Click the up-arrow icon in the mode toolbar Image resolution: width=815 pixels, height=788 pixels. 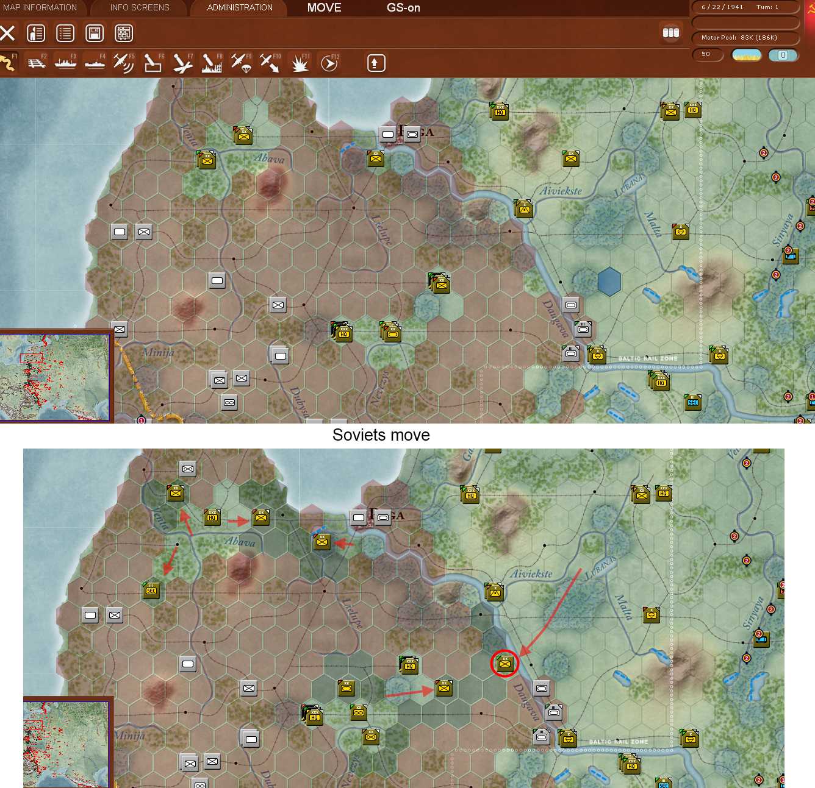coord(376,63)
